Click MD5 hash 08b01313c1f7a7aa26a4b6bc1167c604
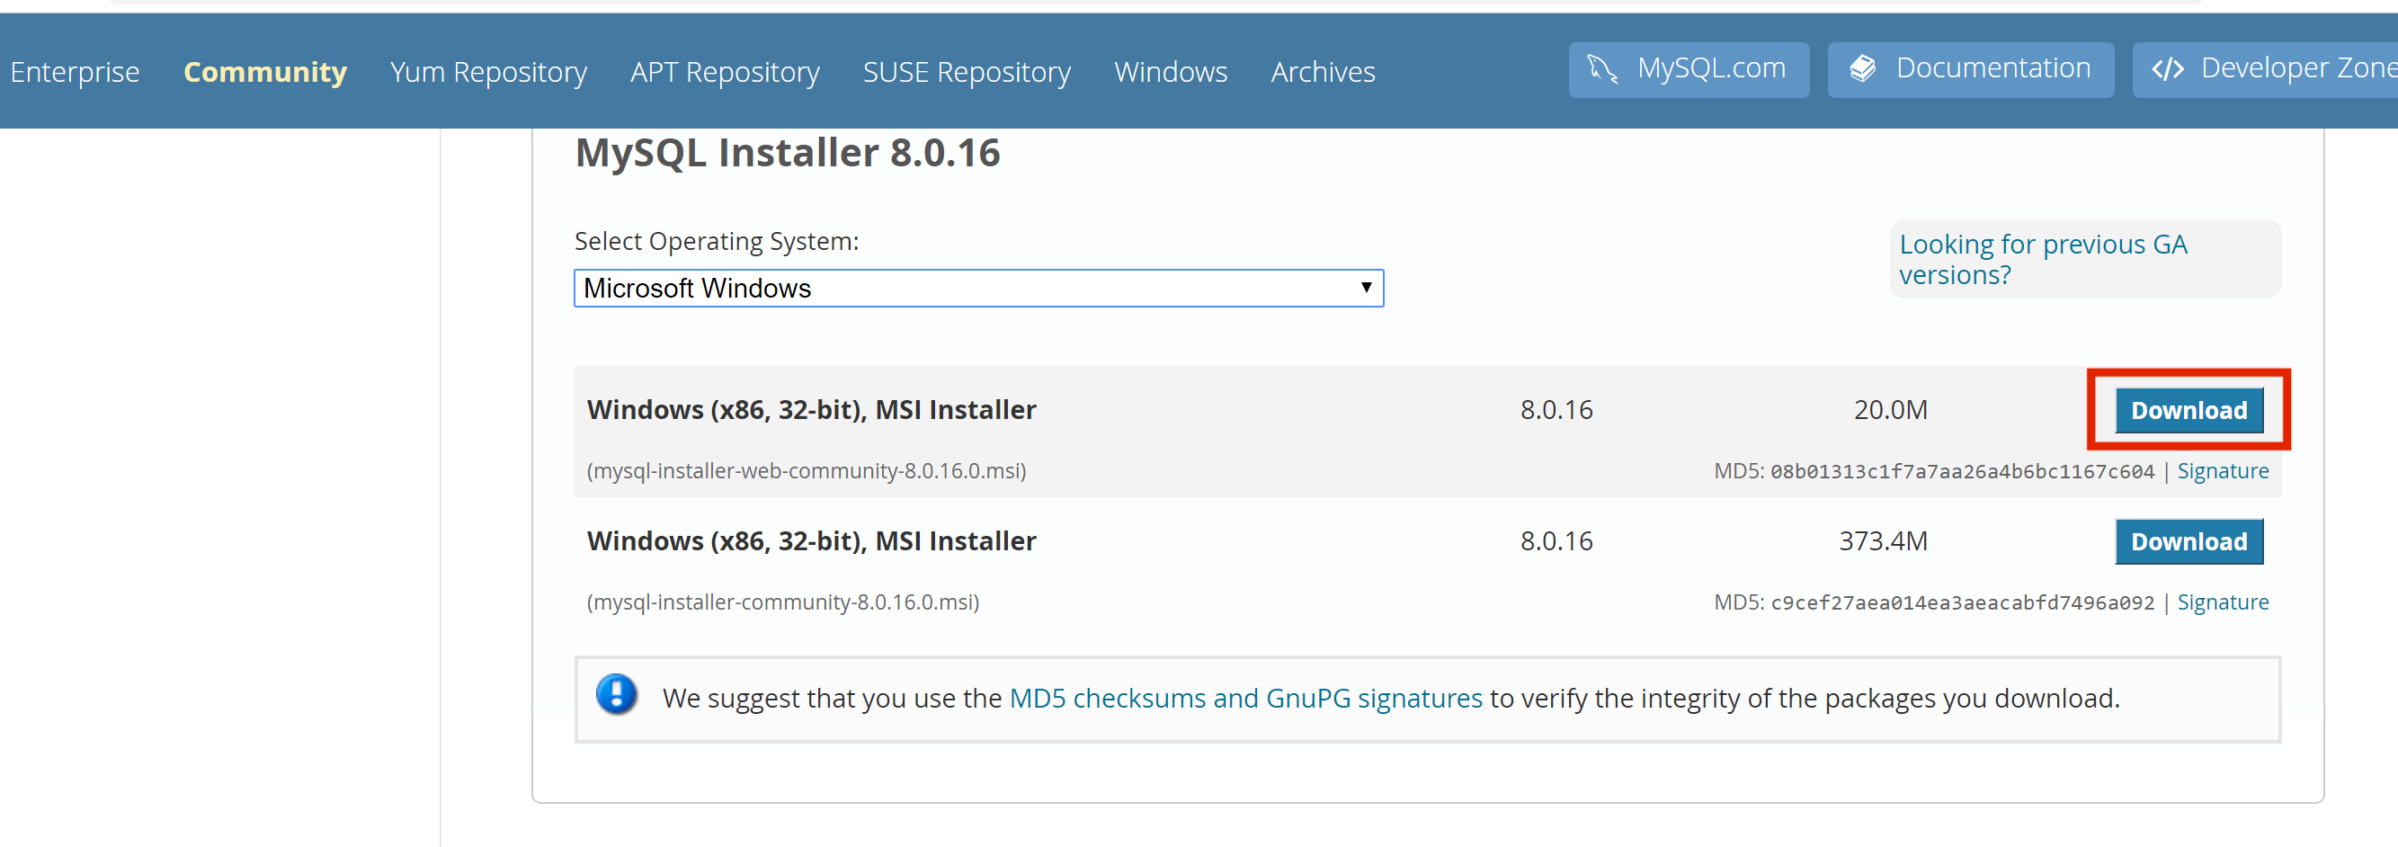The width and height of the screenshot is (2398, 847). (1961, 472)
